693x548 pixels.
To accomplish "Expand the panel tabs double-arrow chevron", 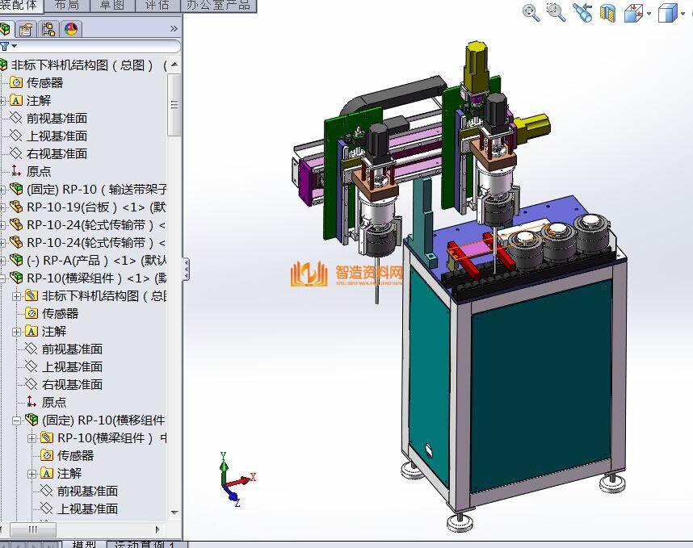I will (x=174, y=29).
